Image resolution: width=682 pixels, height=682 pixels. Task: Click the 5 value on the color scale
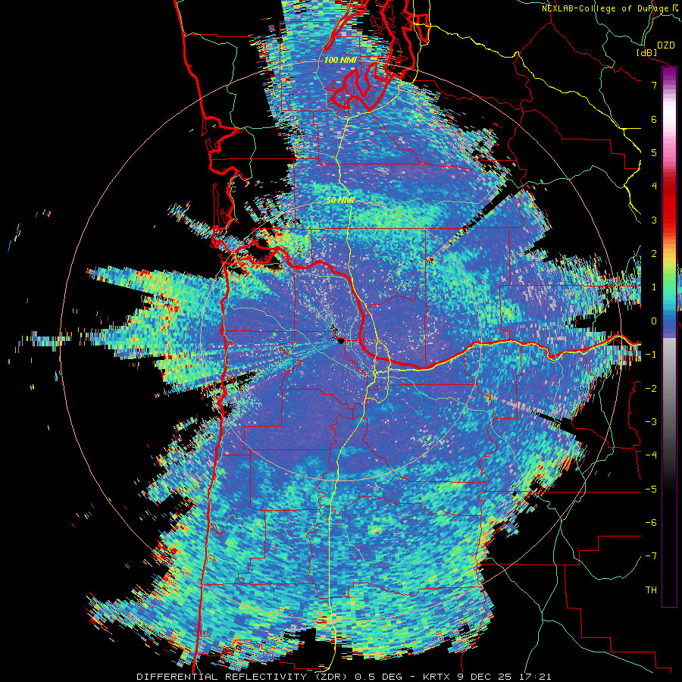pyautogui.click(x=654, y=152)
